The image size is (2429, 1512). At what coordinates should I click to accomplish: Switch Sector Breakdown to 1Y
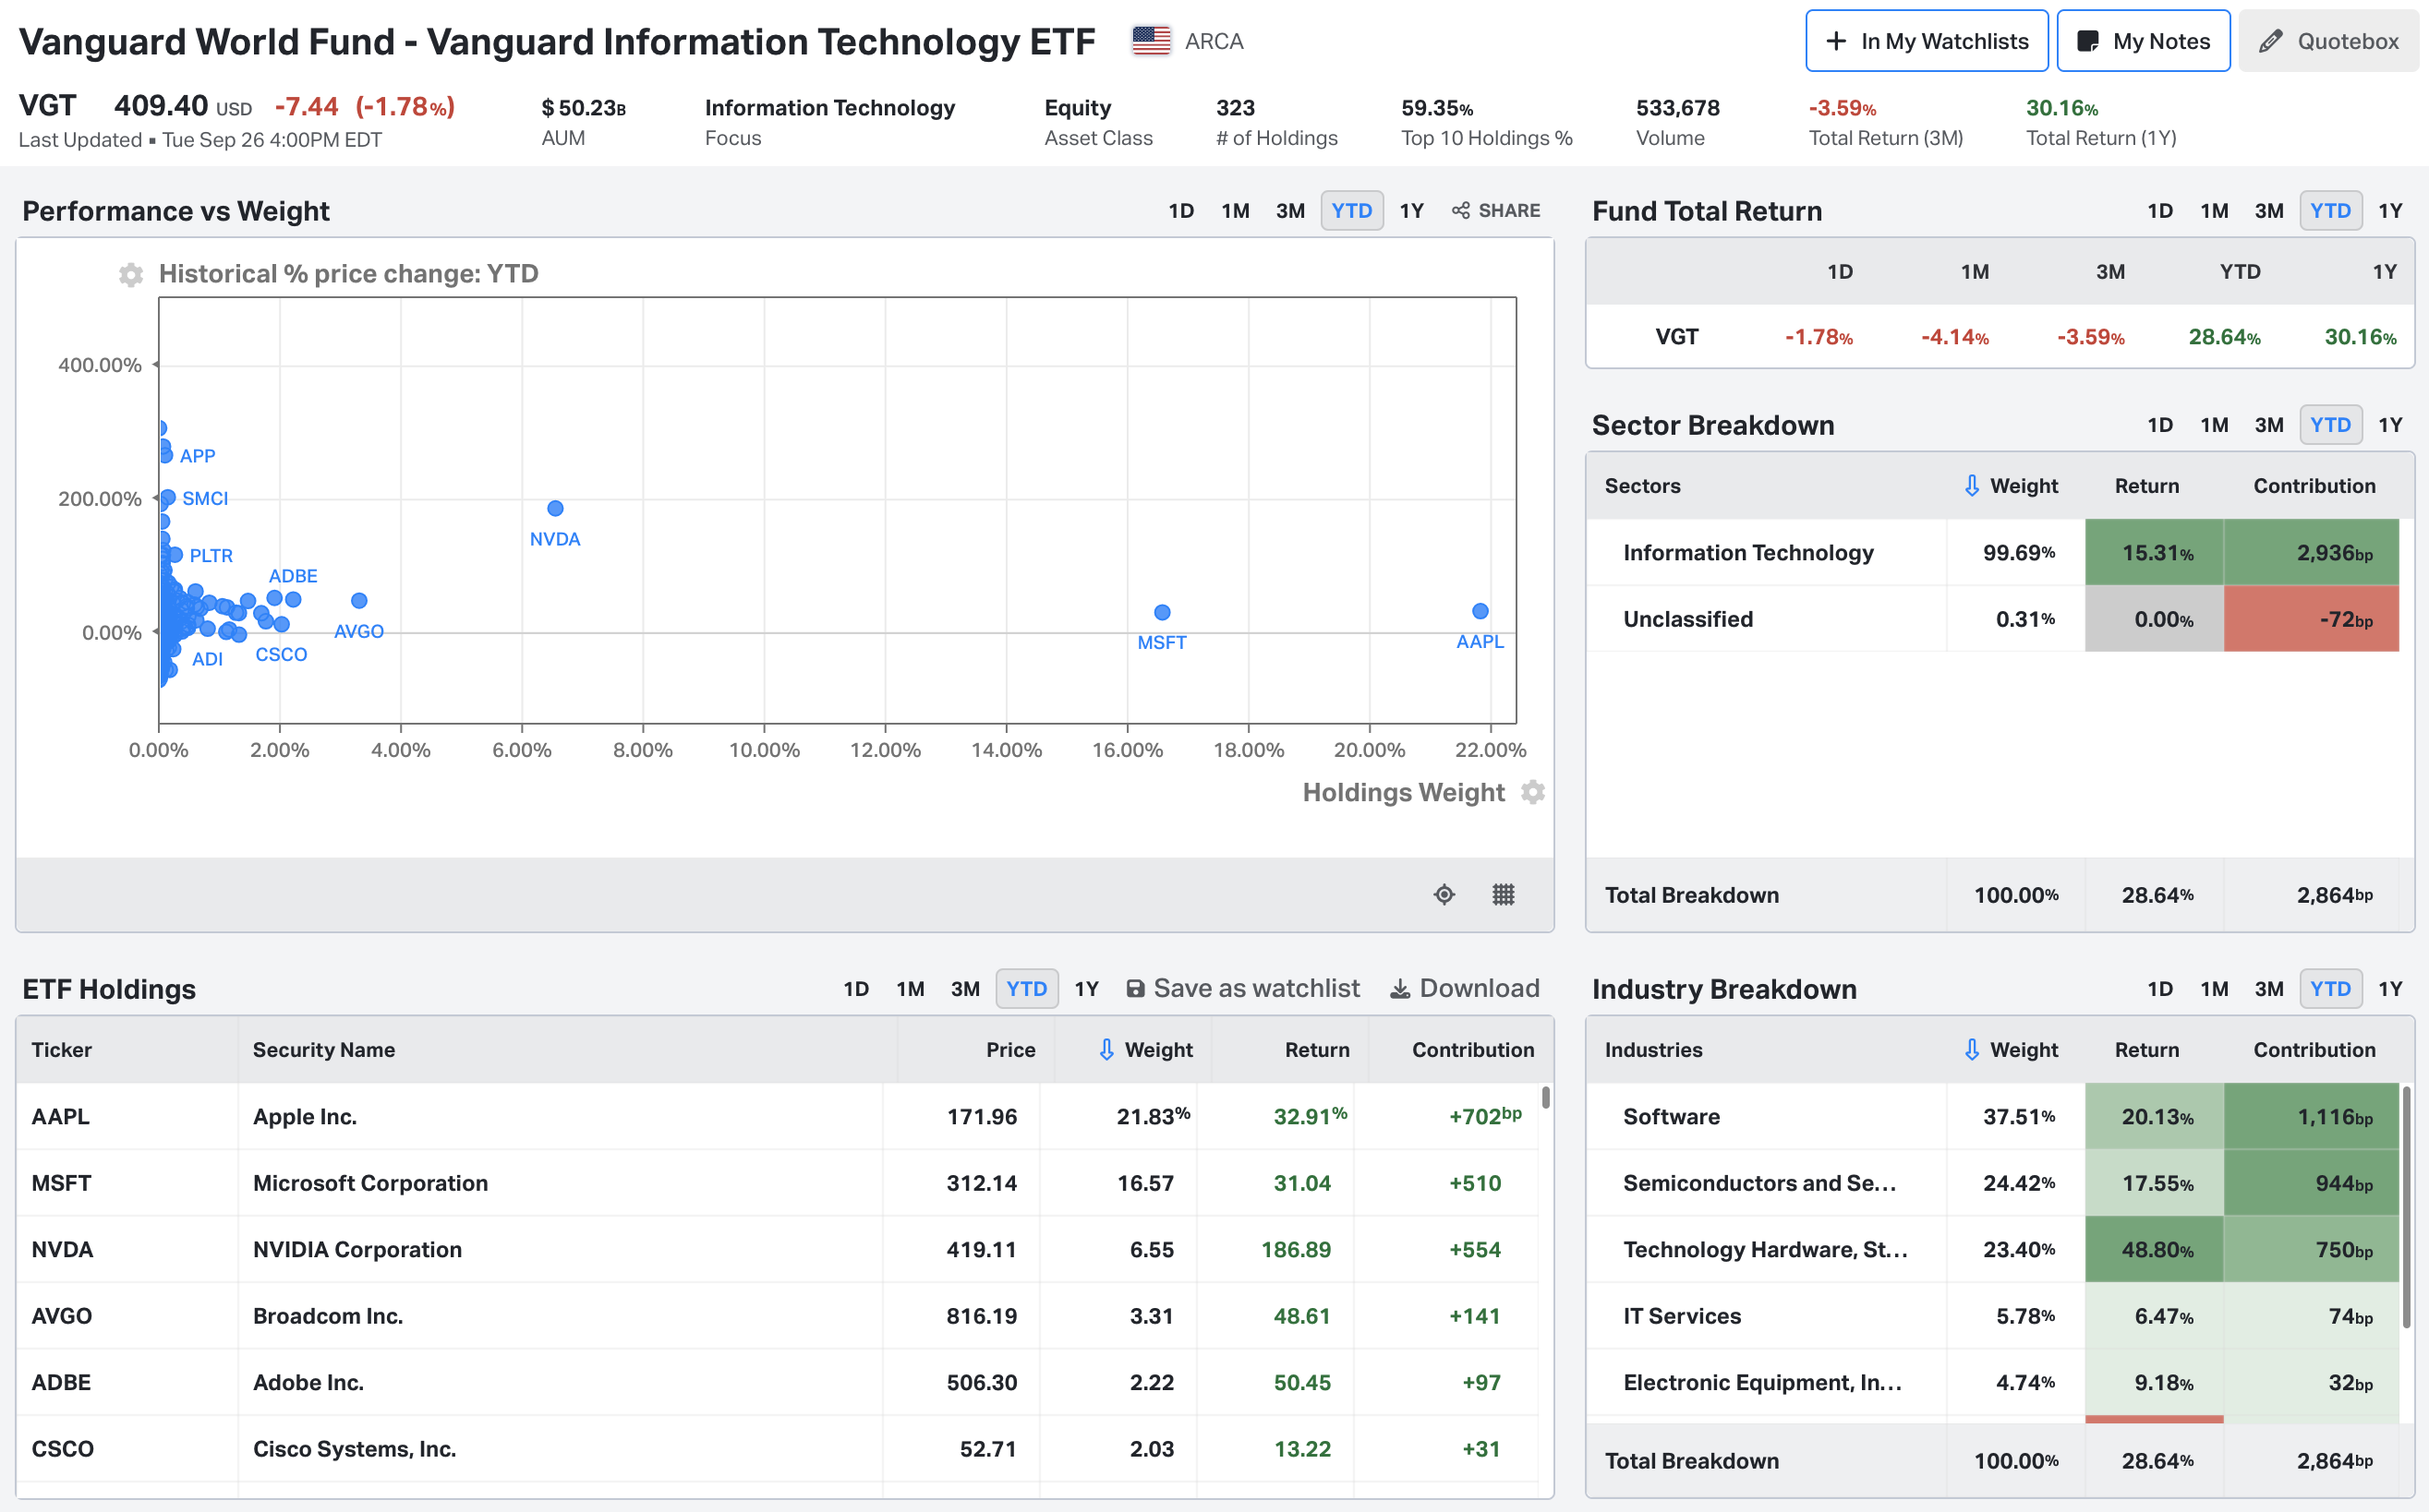pyautogui.click(x=2390, y=425)
